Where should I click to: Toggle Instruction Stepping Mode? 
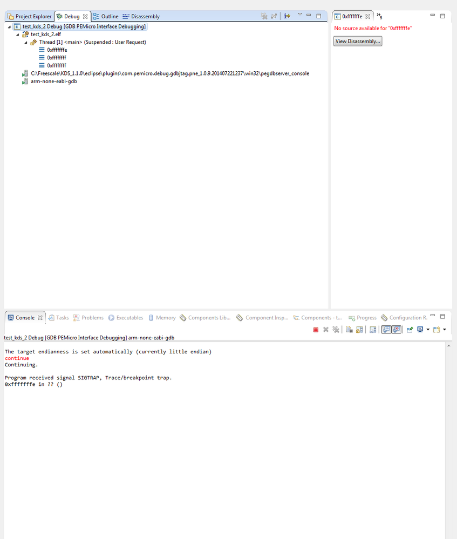tap(287, 16)
